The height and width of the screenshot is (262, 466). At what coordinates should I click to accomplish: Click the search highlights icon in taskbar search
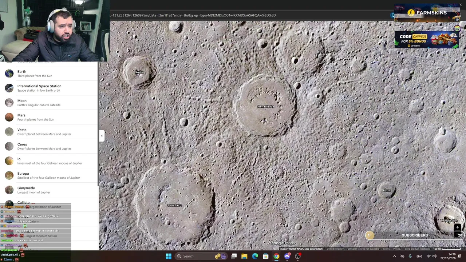coord(221,256)
